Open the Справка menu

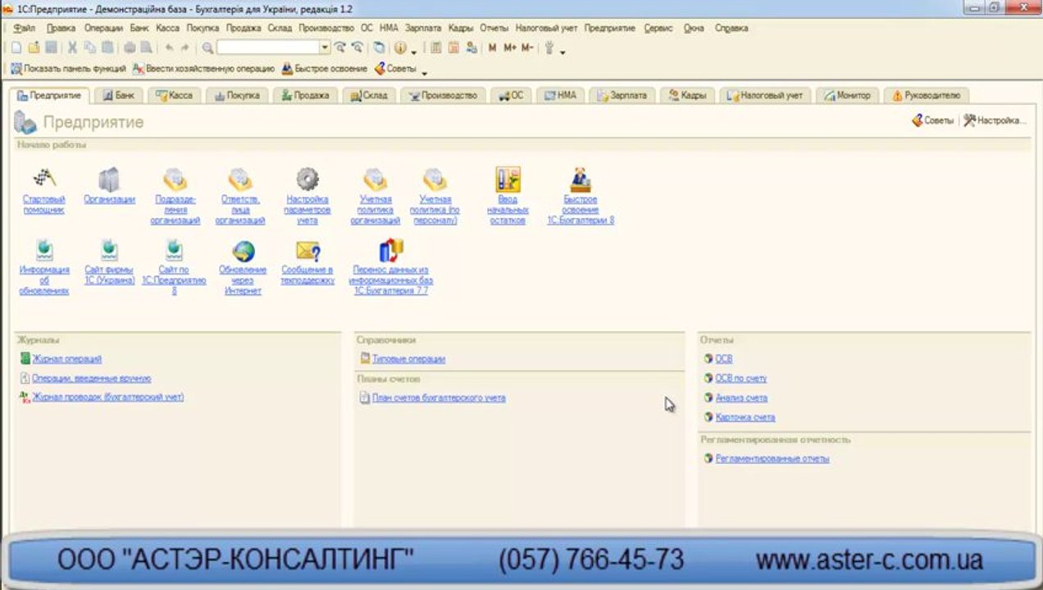point(731,28)
